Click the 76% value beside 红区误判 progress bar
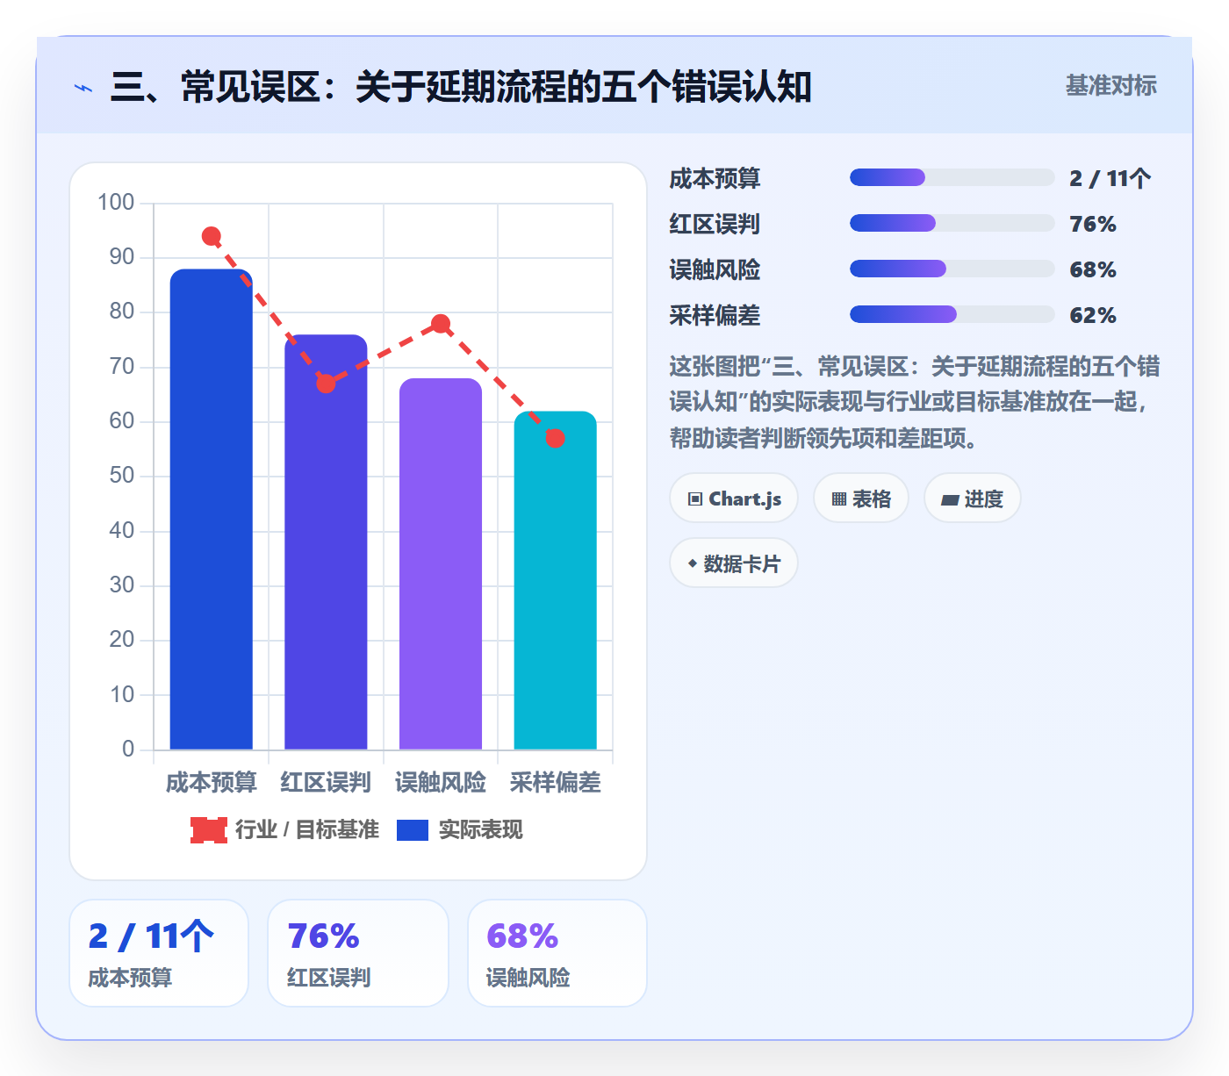 pyautogui.click(x=1093, y=224)
